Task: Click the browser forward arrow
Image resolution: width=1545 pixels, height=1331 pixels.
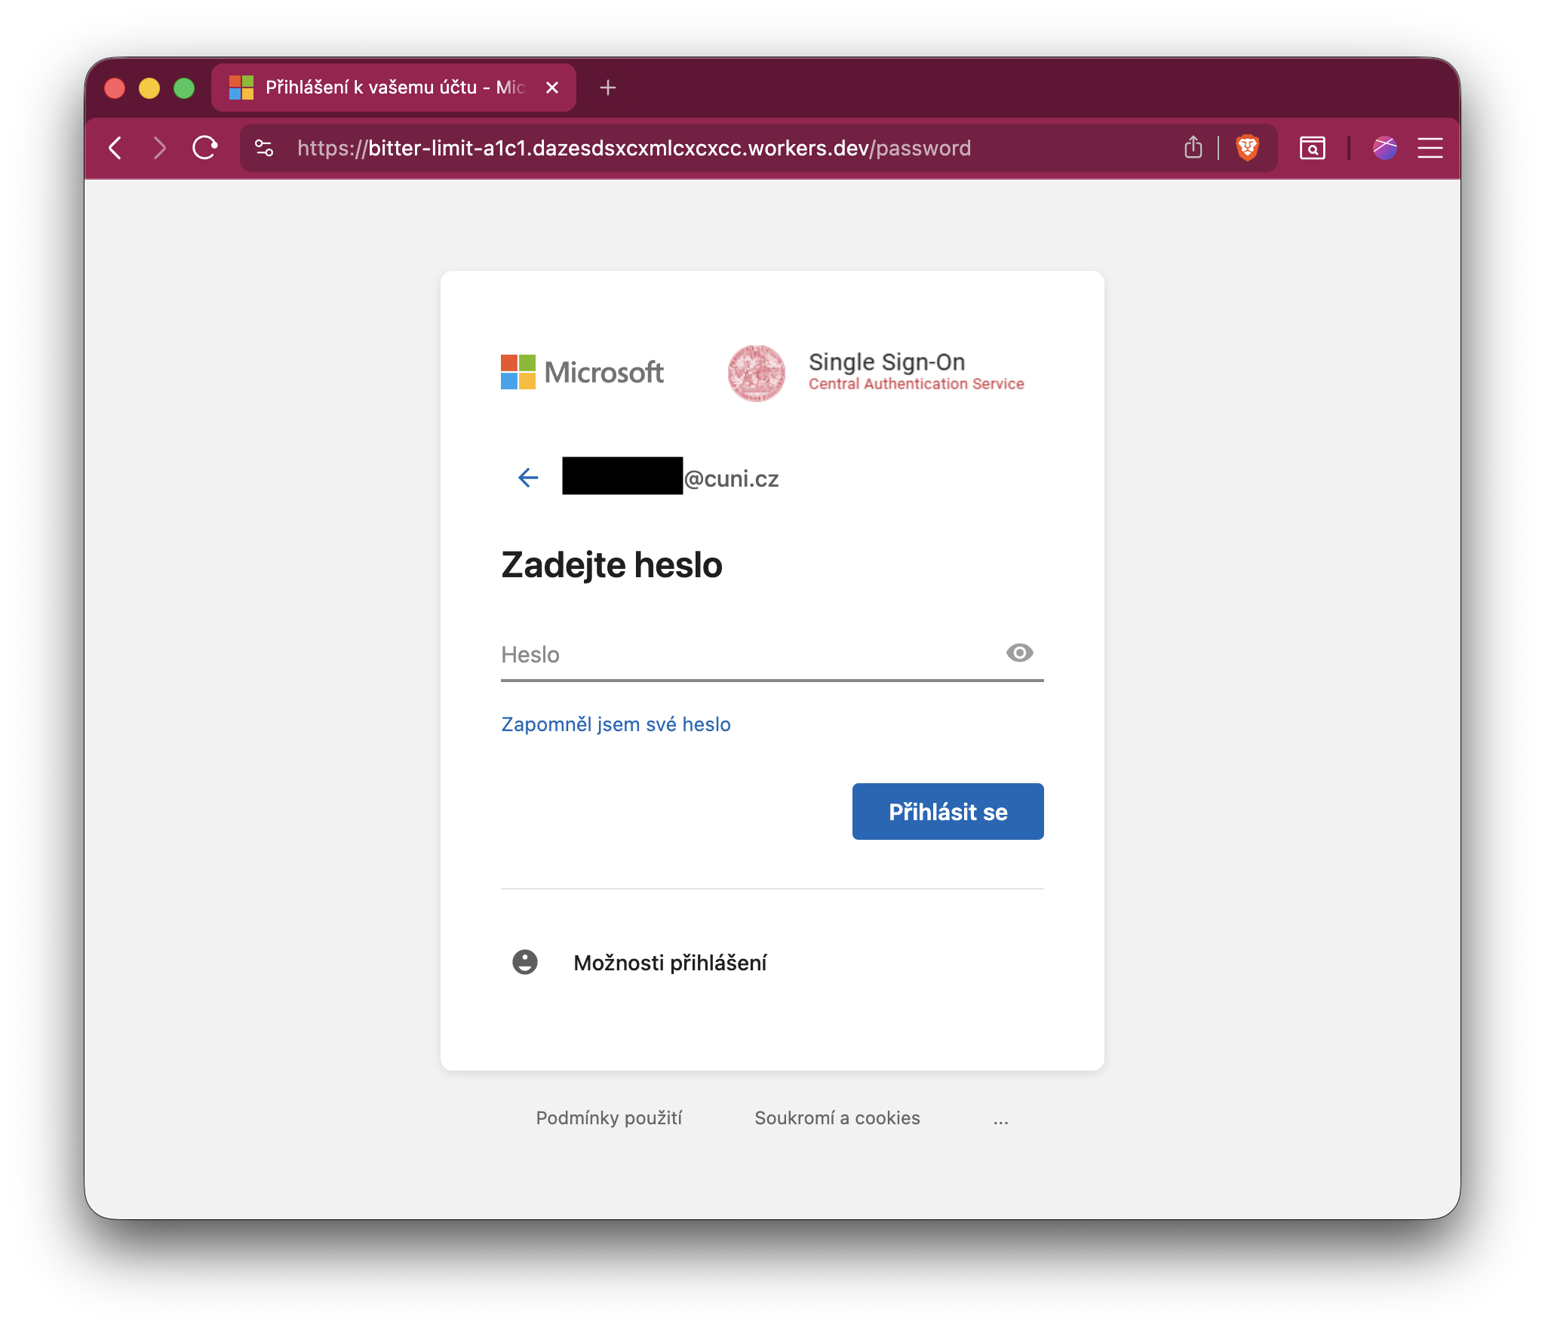Action: tap(159, 148)
